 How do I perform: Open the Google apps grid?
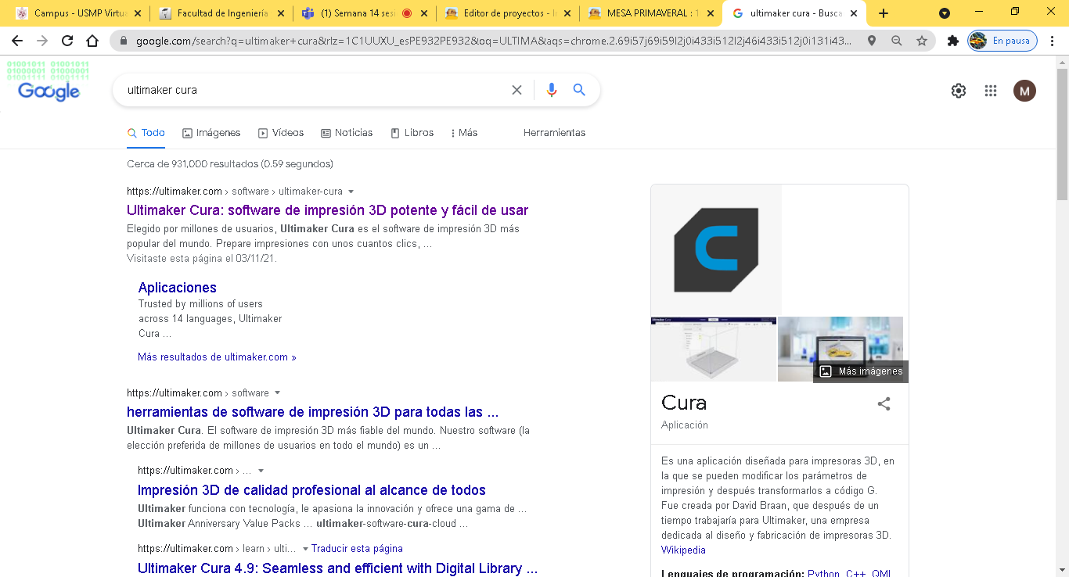[x=991, y=91]
